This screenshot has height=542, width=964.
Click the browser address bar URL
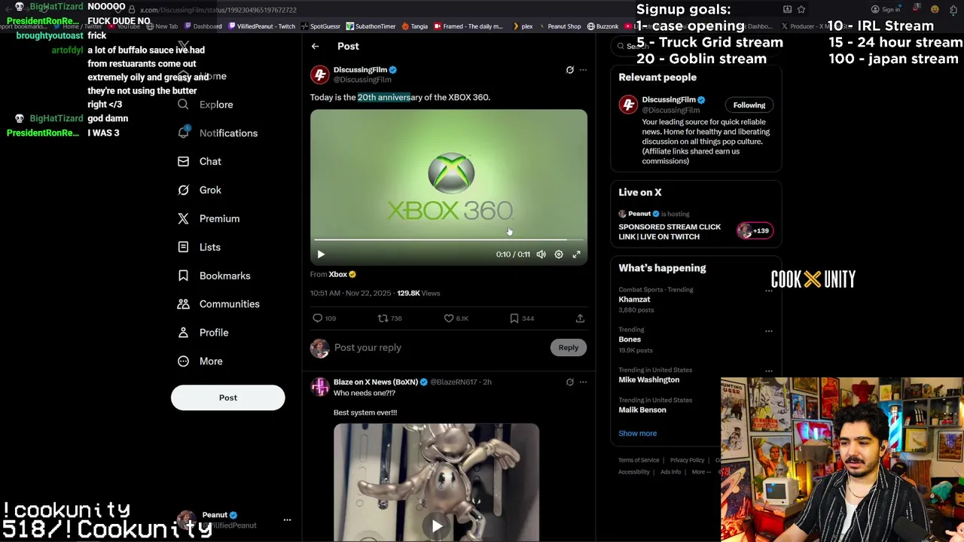click(x=218, y=10)
